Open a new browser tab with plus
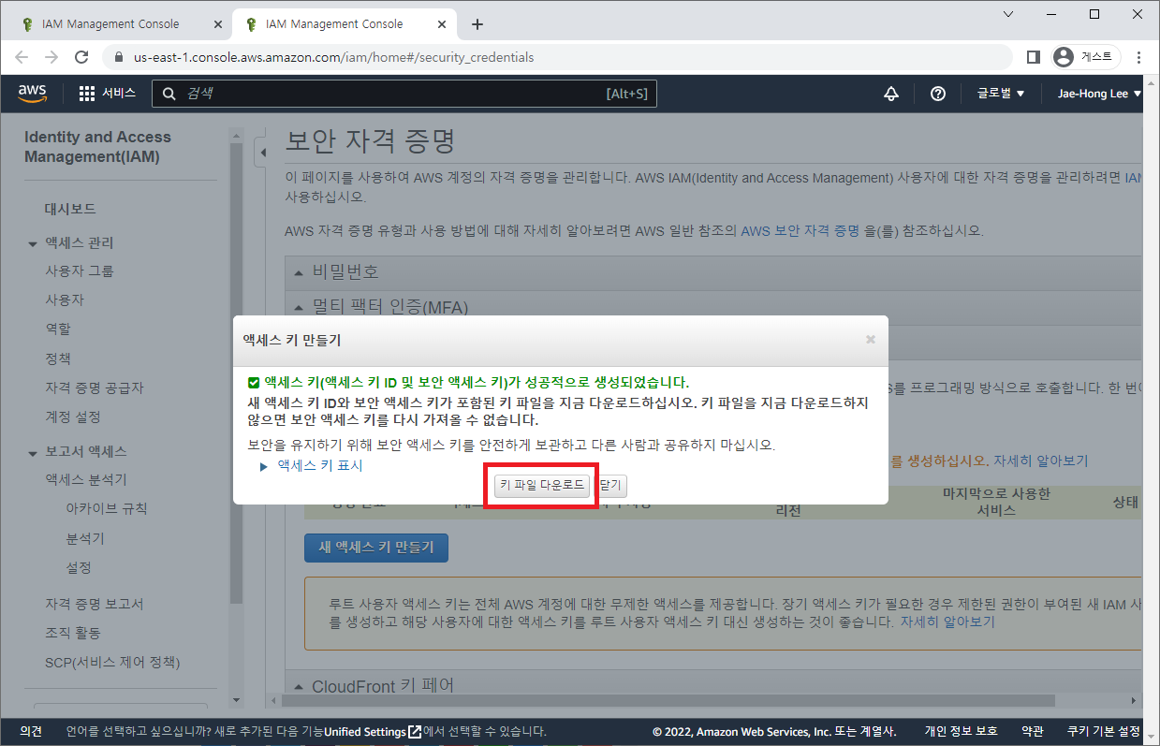This screenshot has height=746, width=1160. [x=477, y=24]
